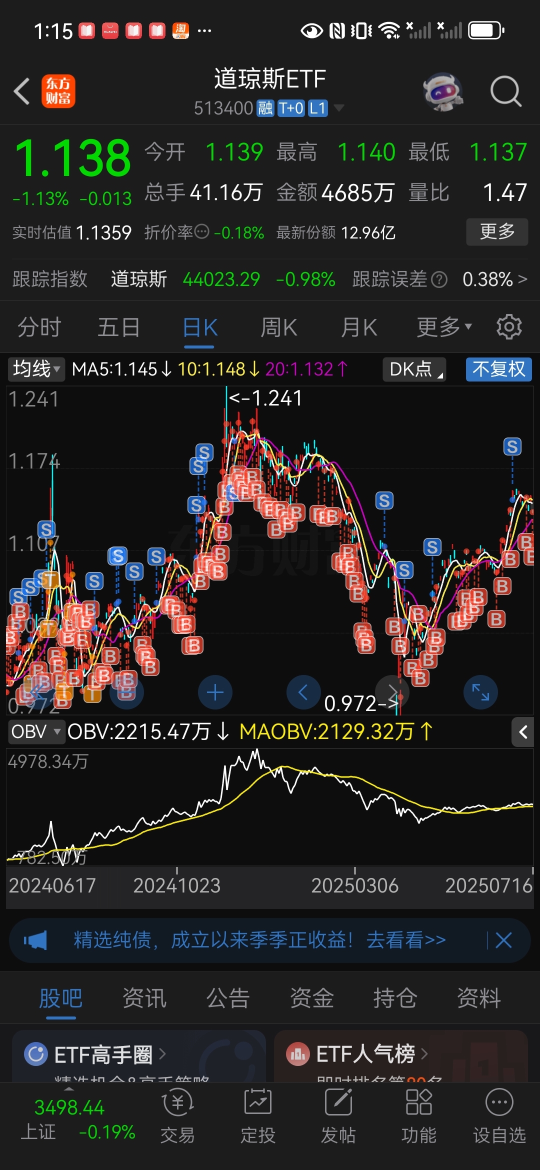Expand stock code dropdown arrow
Image resolution: width=540 pixels, height=1170 pixels.
[339, 108]
